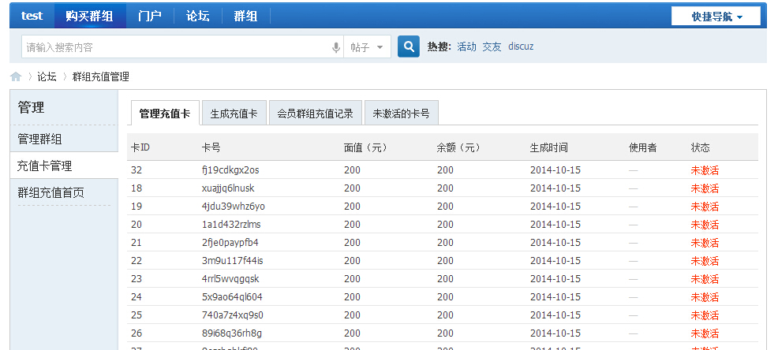Click card ID 23 cell
This screenshot has width=778, height=350.
pos(137,278)
